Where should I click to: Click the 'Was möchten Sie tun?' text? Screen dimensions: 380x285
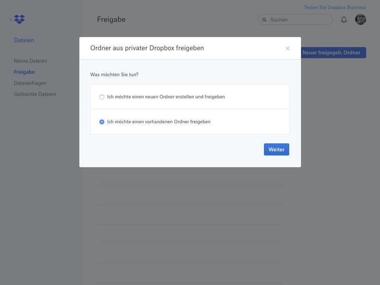[x=114, y=74]
